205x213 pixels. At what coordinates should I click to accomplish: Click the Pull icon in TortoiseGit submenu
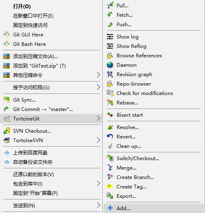tap(110, 5)
